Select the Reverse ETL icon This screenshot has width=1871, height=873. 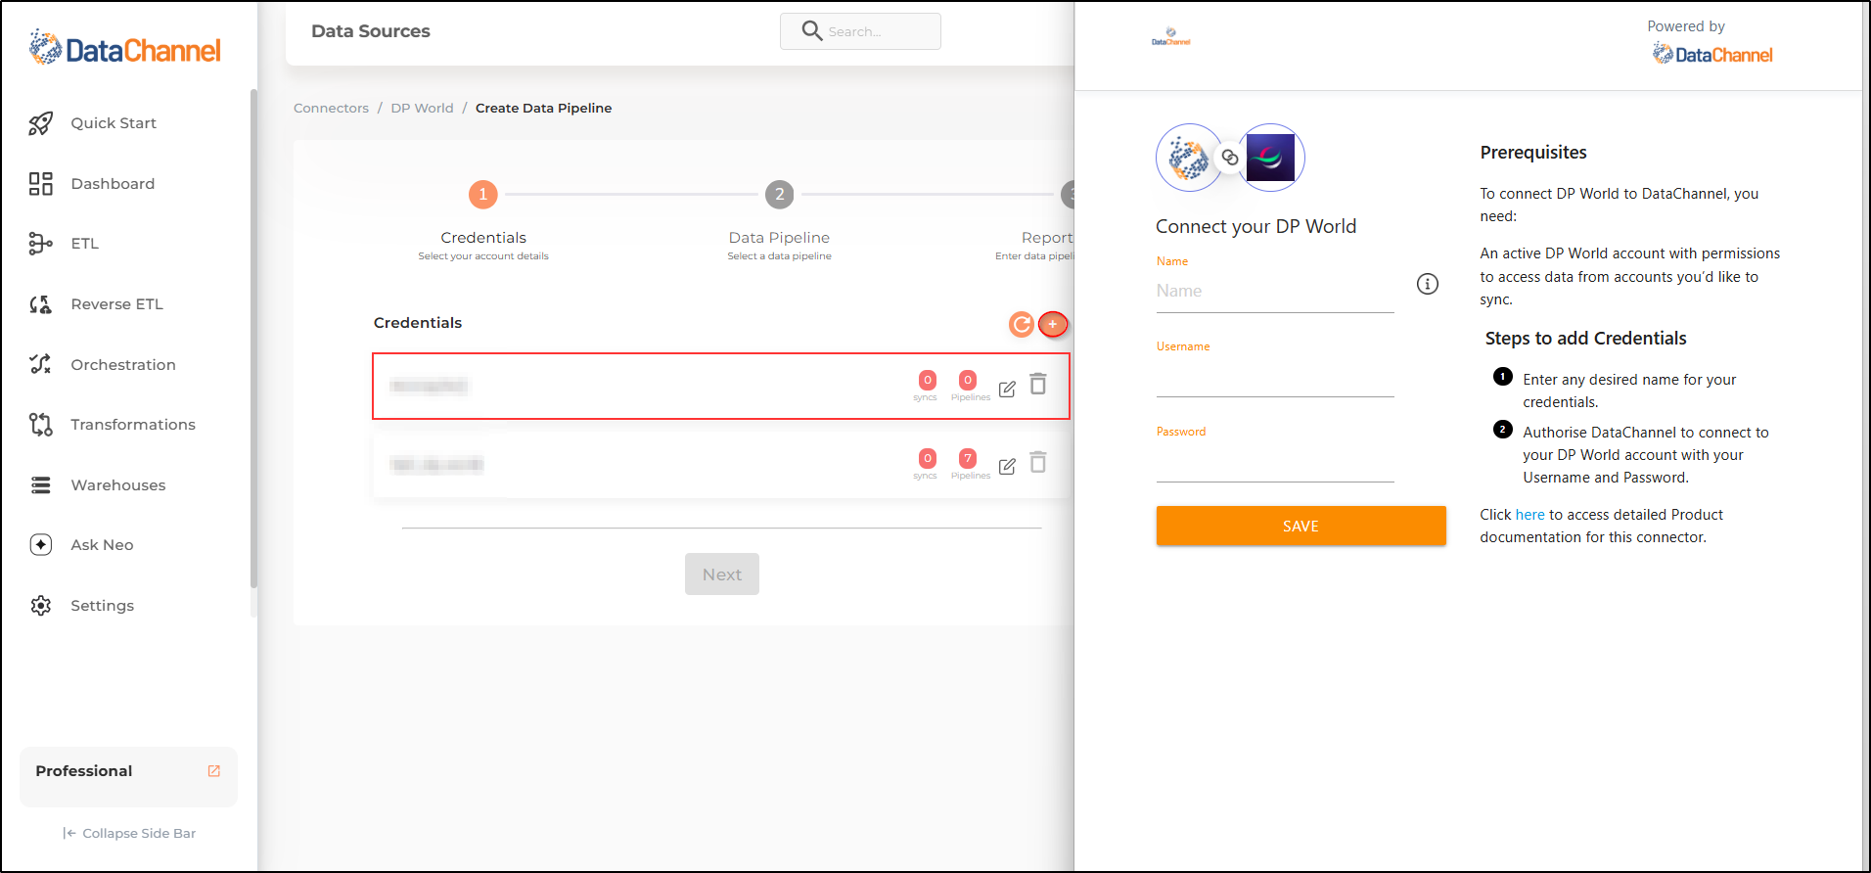click(40, 304)
